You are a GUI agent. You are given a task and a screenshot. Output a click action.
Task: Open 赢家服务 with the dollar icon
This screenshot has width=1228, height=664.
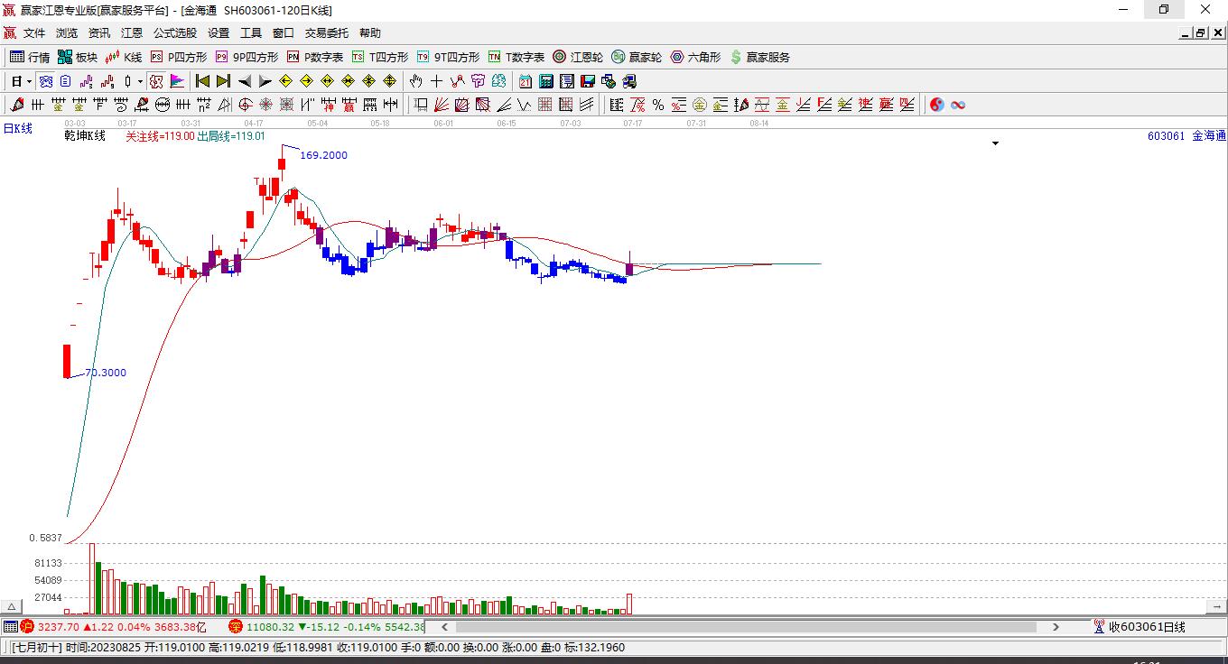759,57
